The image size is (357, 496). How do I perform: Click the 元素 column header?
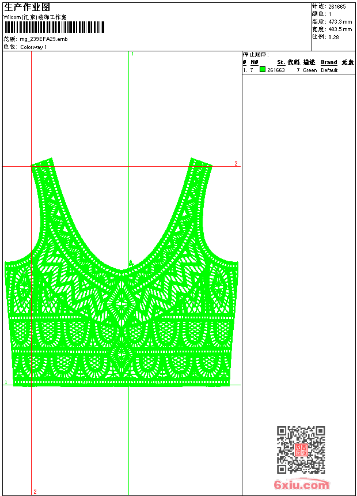click(347, 62)
